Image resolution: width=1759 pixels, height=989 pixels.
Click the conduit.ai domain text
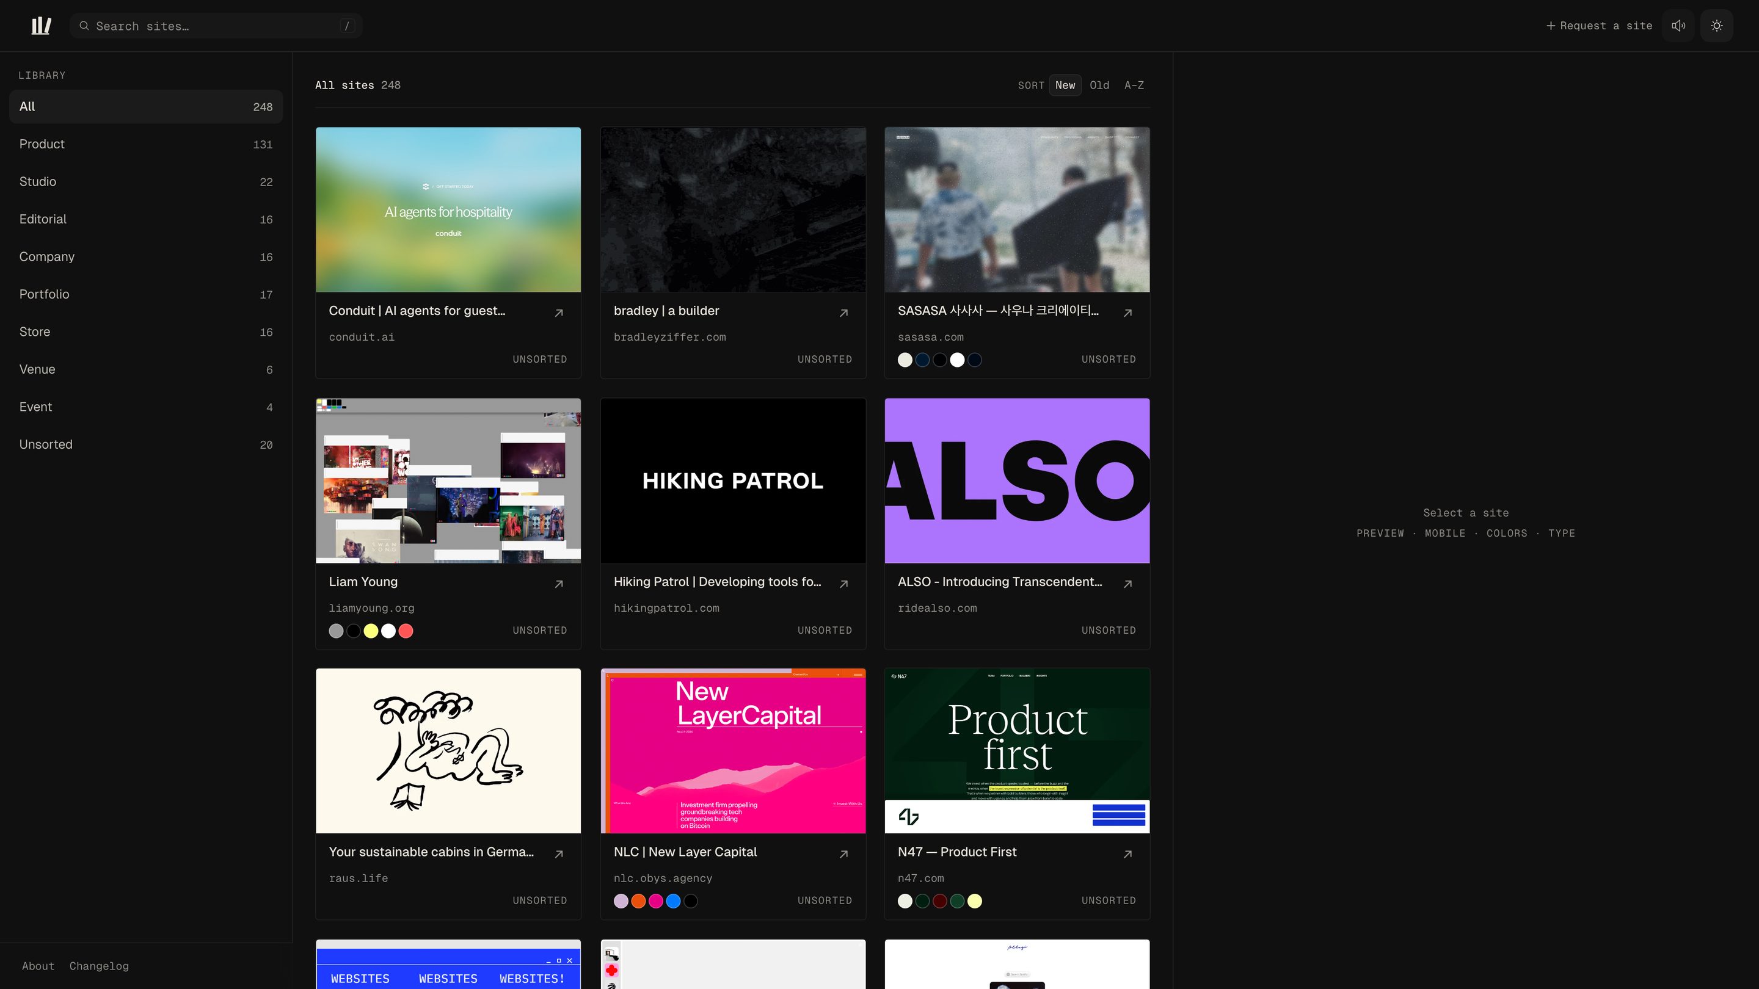(x=361, y=337)
